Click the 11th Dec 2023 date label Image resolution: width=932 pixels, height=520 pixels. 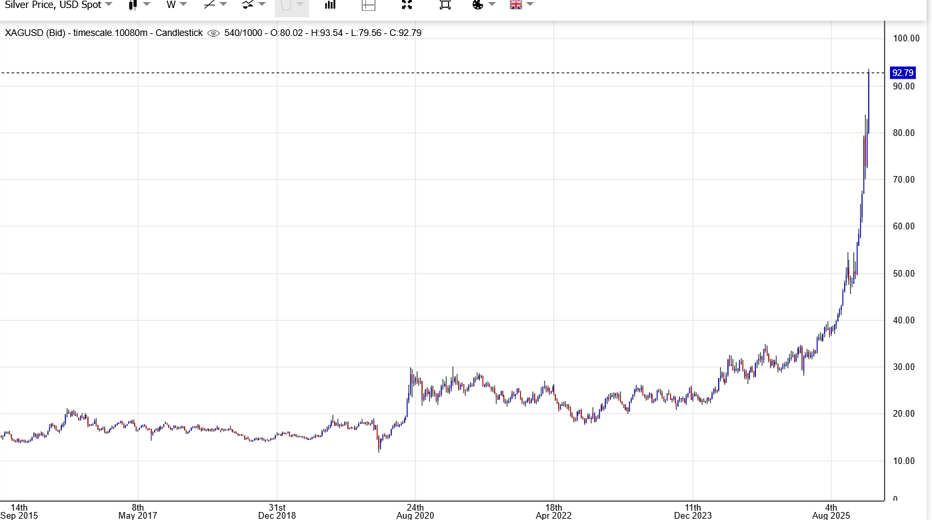[693, 511]
